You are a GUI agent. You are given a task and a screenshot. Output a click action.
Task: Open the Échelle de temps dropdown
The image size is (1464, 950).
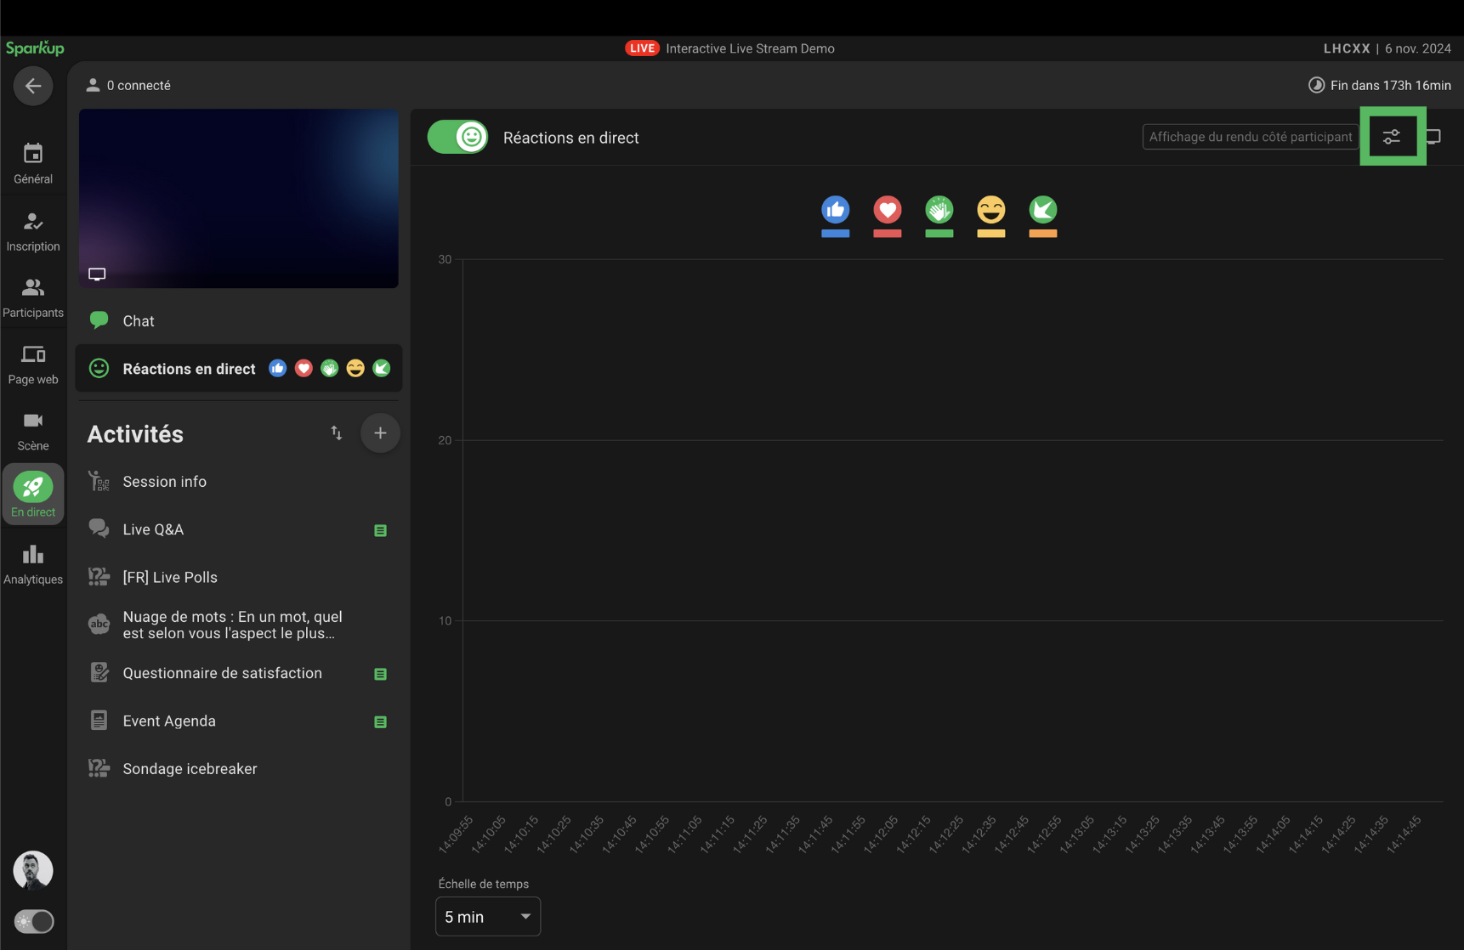487,917
